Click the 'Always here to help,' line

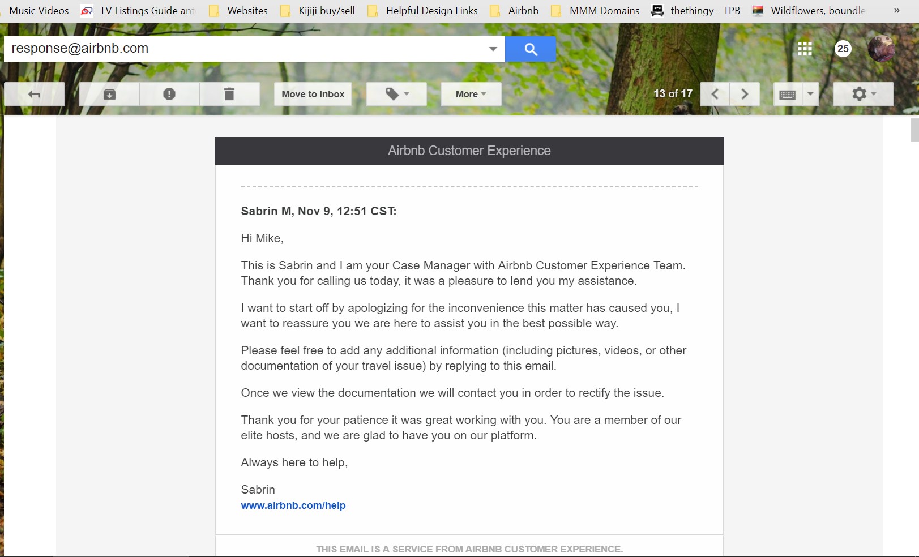point(294,462)
